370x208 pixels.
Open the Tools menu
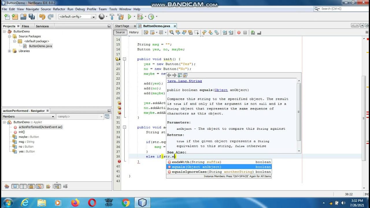[x=113, y=9]
